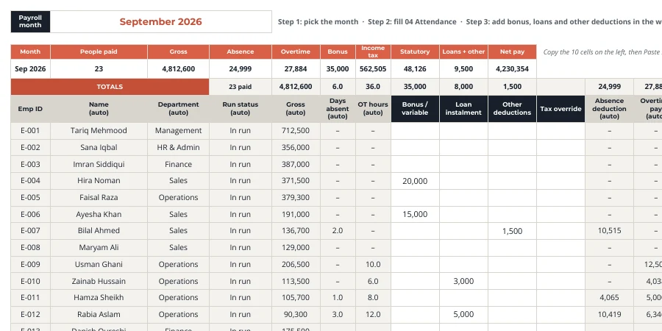The image size is (662, 331).
Task: Click gross amount 90,300
Action: (296, 315)
